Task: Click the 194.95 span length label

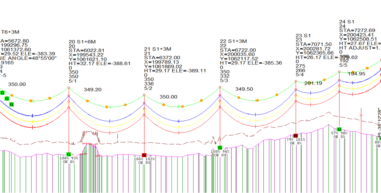Action: (357, 74)
